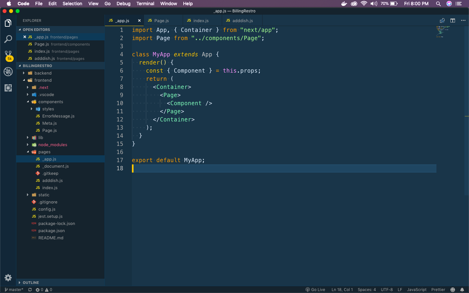Open the Debug view in activity bar
The height and width of the screenshot is (293, 469).
(8, 72)
